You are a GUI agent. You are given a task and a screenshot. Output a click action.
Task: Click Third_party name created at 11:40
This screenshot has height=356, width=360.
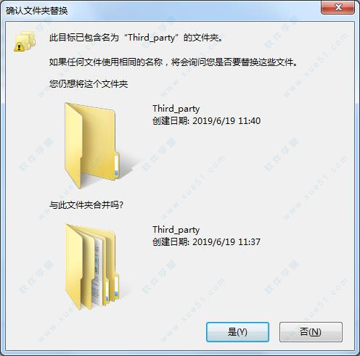pyautogui.click(x=176, y=109)
